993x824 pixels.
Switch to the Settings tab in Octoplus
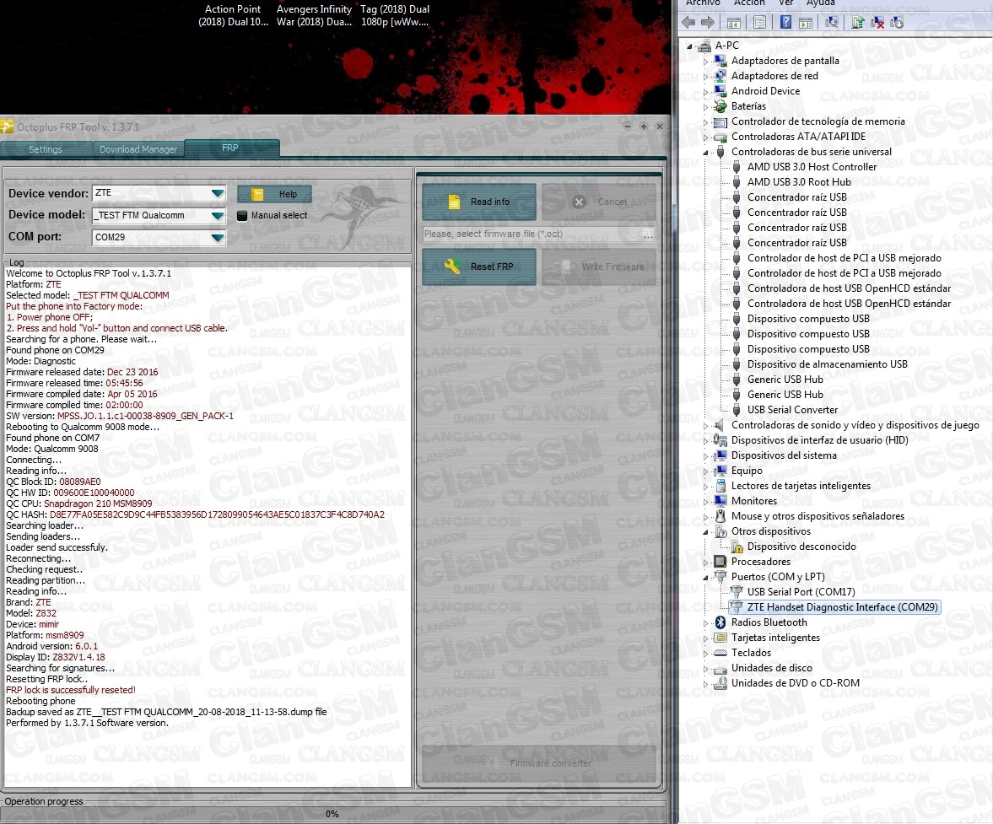pos(46,149)
